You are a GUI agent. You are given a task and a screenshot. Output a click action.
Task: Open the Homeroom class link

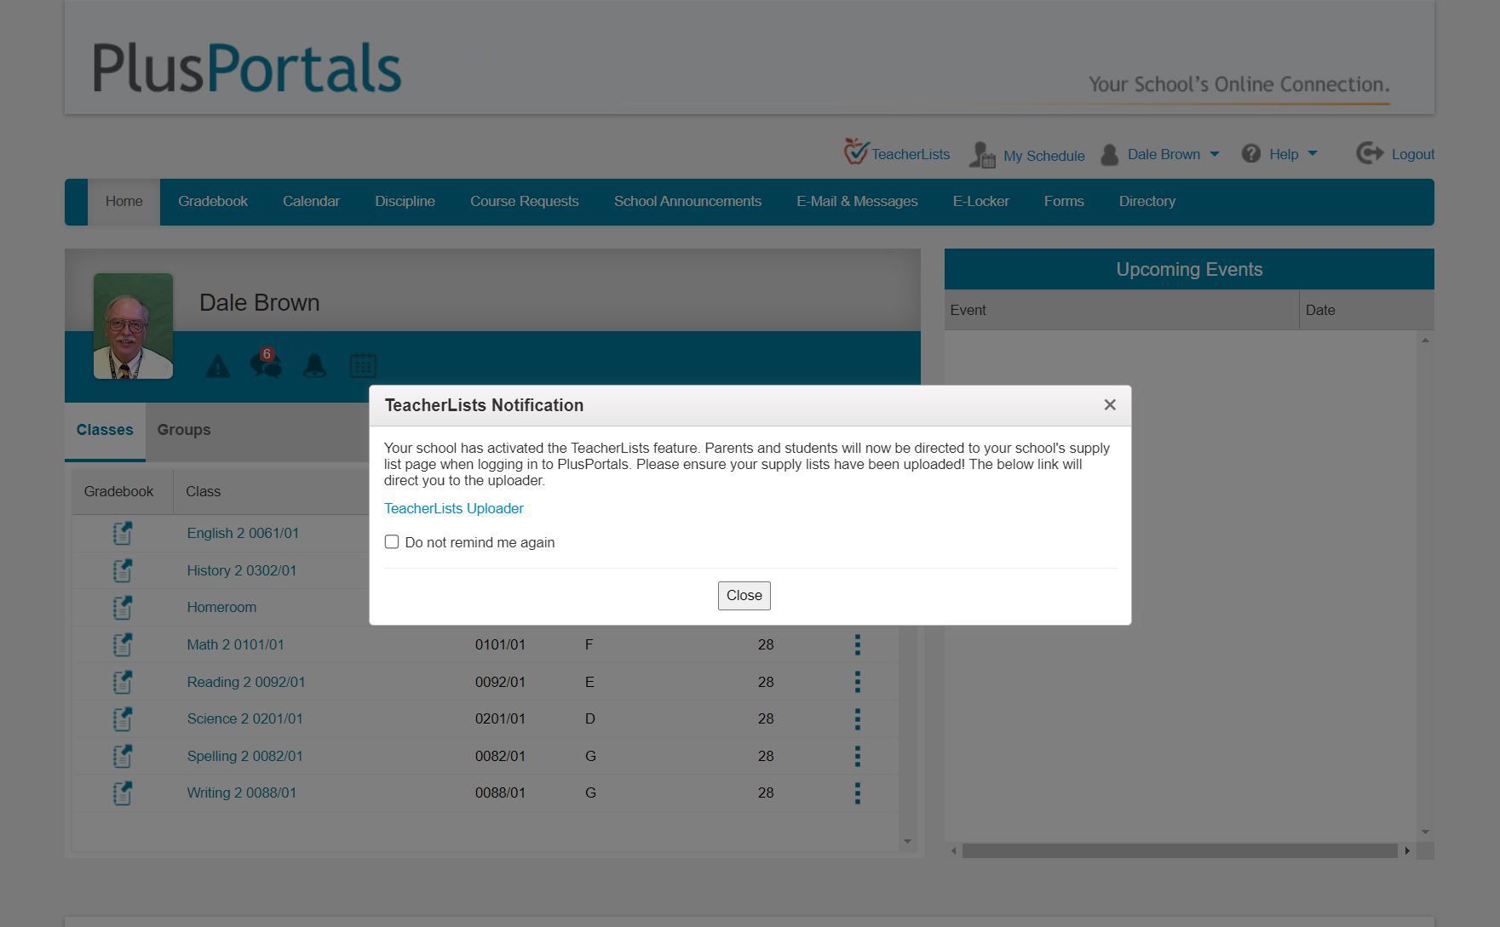221,608
